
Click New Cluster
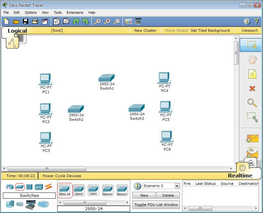(145, 30)
